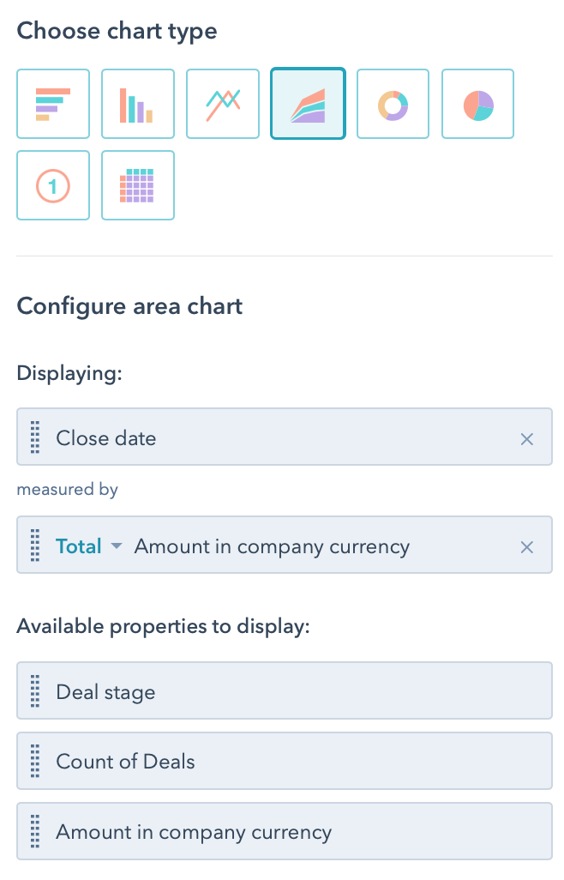
Task: Pick the donut chart type
Action: [x=392, y=103]
